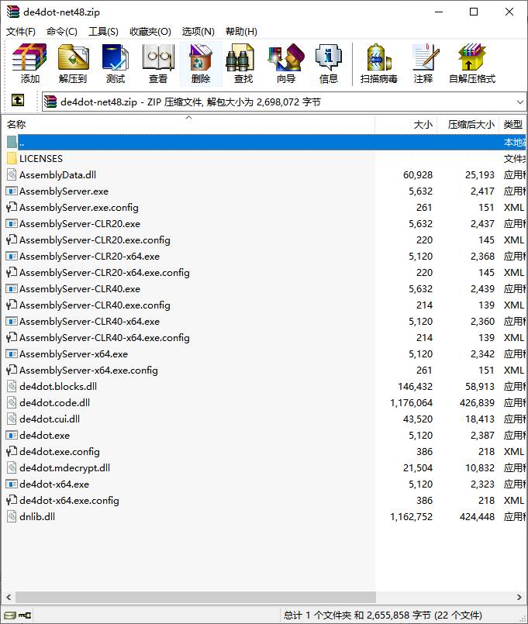Select the AssemblyServer-CLR40.exe file name
The width and height of the screenshot is (528, 624).
[80, 289]
